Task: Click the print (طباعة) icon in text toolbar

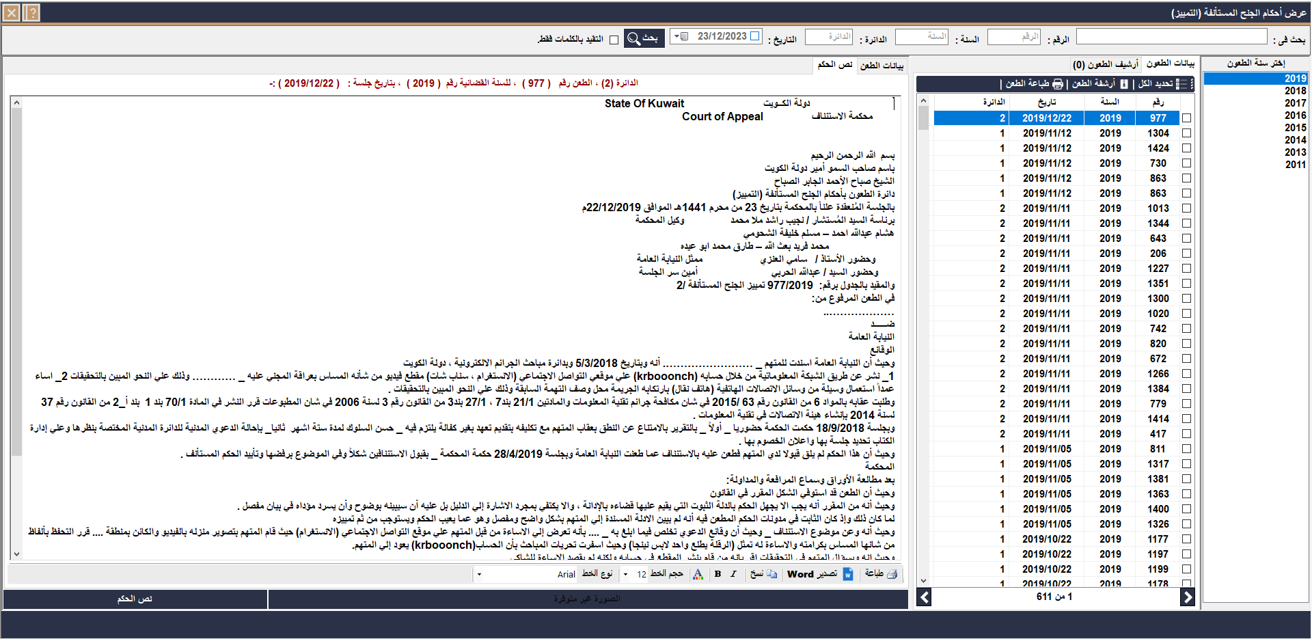Action: [891, 574]
